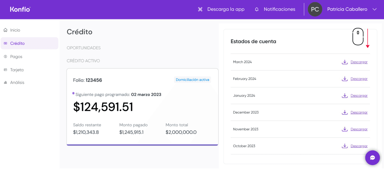Viewport: 384px width, 169px height.
Task: Click the notifications bell icon
Action: click(257, 9)
